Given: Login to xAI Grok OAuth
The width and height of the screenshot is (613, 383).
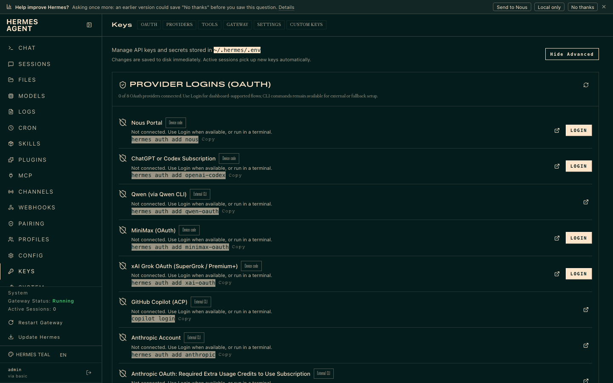Looking at the screenshot, I should 579,274.
